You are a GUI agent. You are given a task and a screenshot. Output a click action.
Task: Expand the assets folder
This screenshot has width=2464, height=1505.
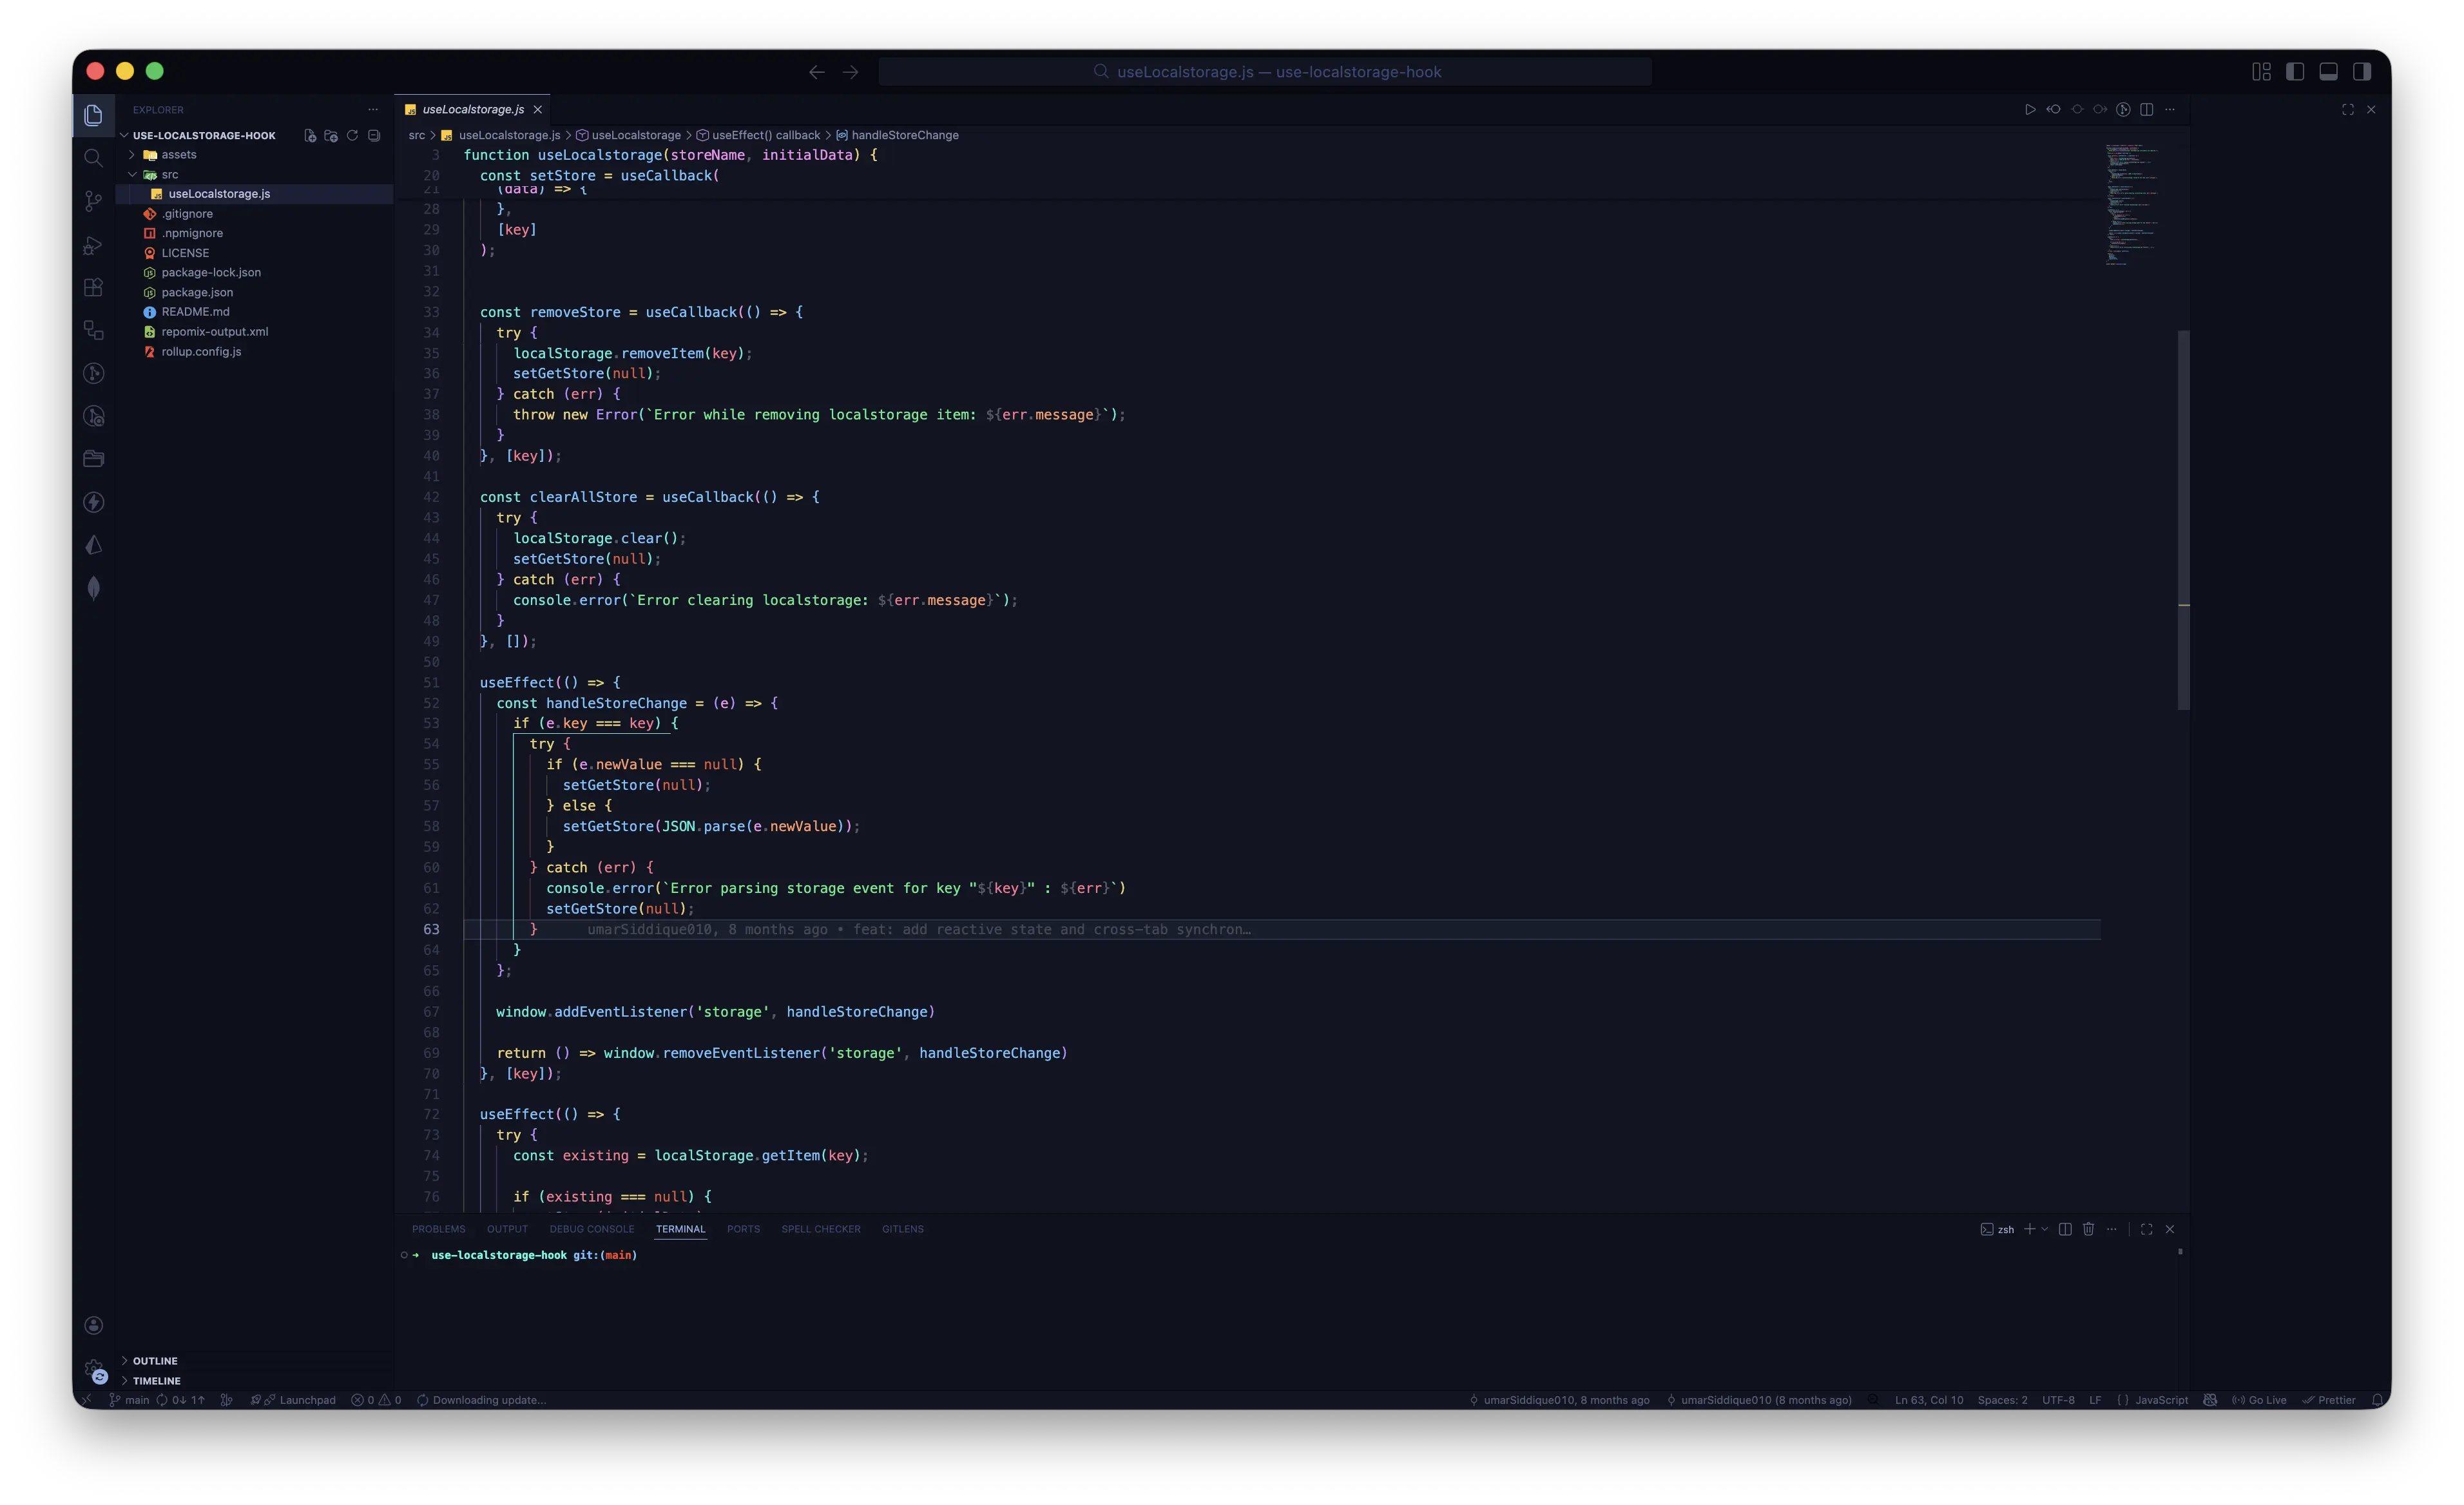click(x=179, y=155)
